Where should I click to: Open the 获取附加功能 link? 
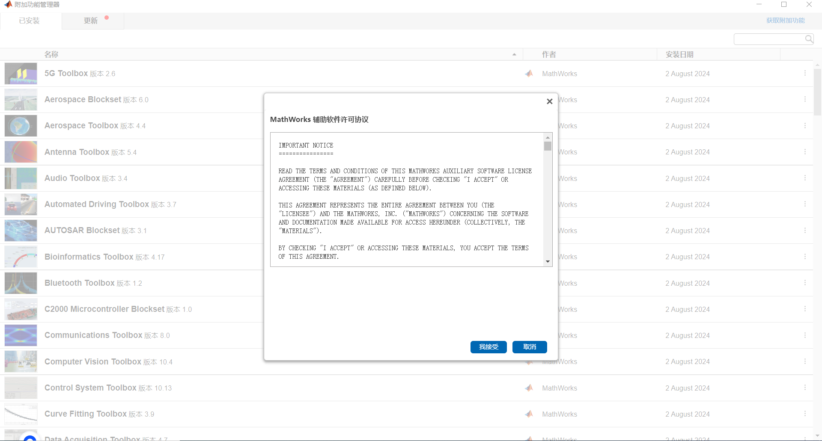point(785,21)
